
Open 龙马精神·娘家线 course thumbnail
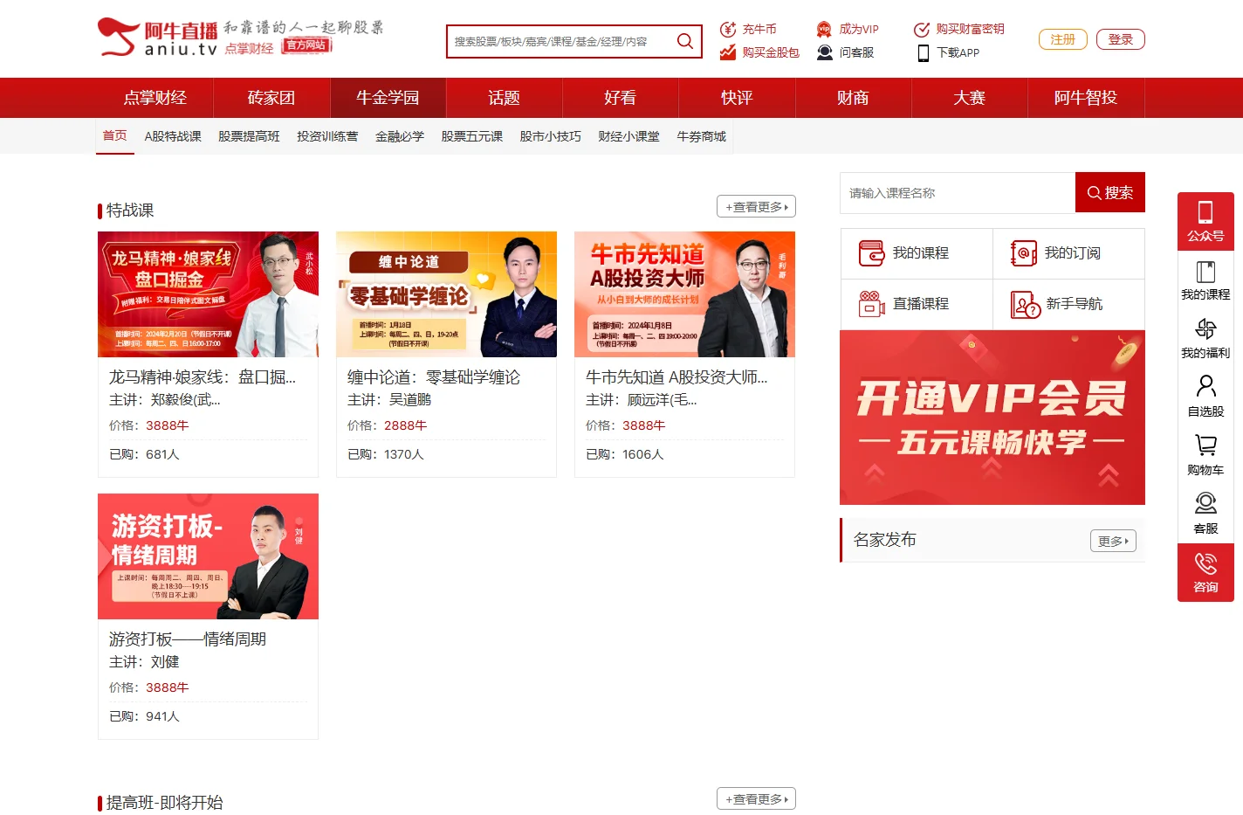pos(208,294)
